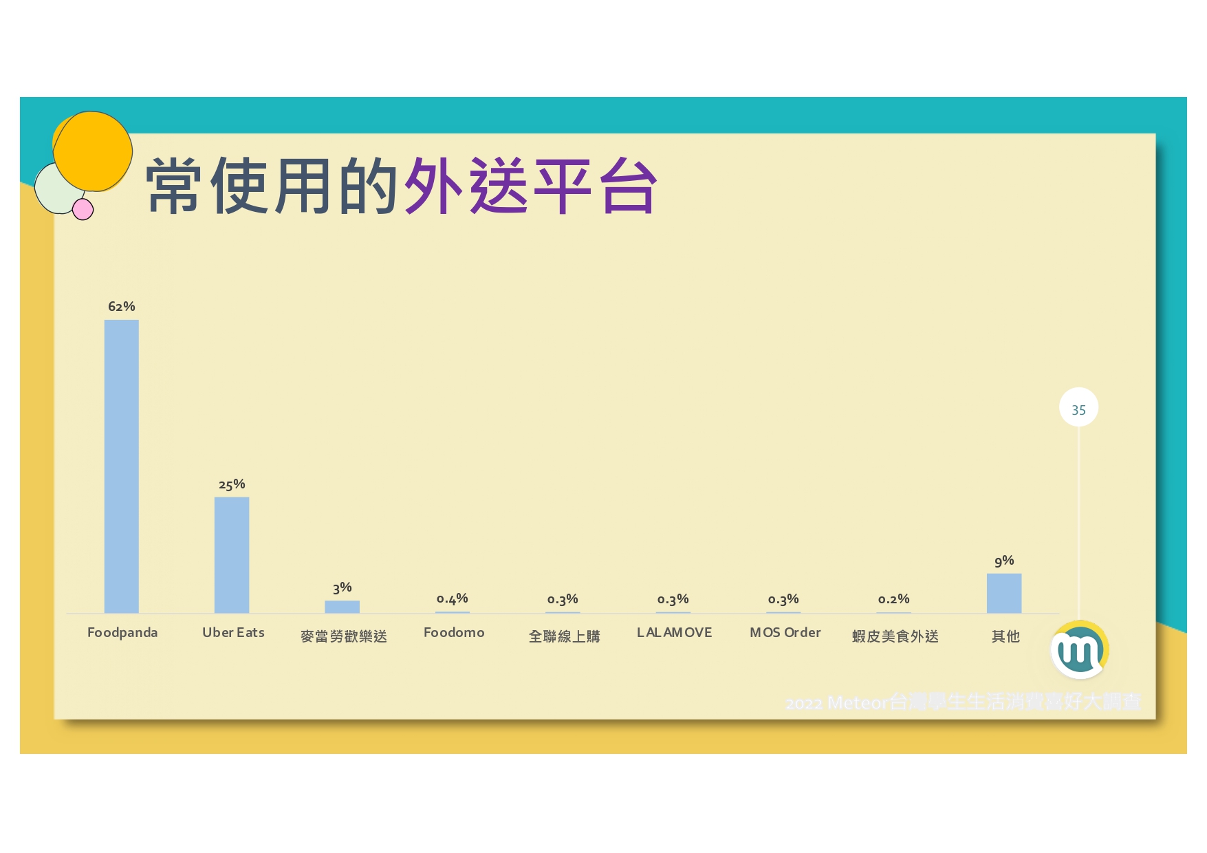Screen dimensions: 1207x853
Task: Click the MOS Order axis label
Action: pyautogui.click(x=785, y=632)
